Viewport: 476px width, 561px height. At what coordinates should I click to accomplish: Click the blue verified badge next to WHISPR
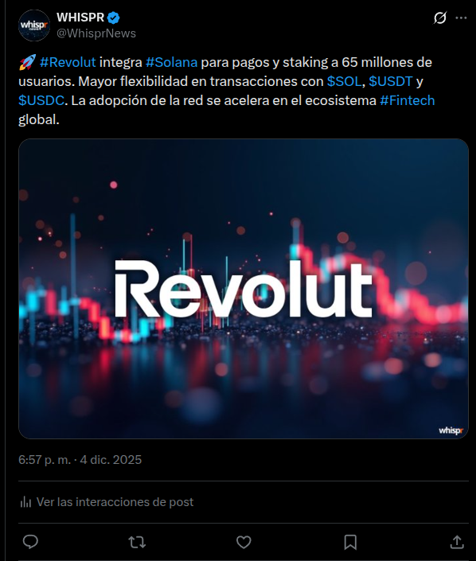point(114,18)
